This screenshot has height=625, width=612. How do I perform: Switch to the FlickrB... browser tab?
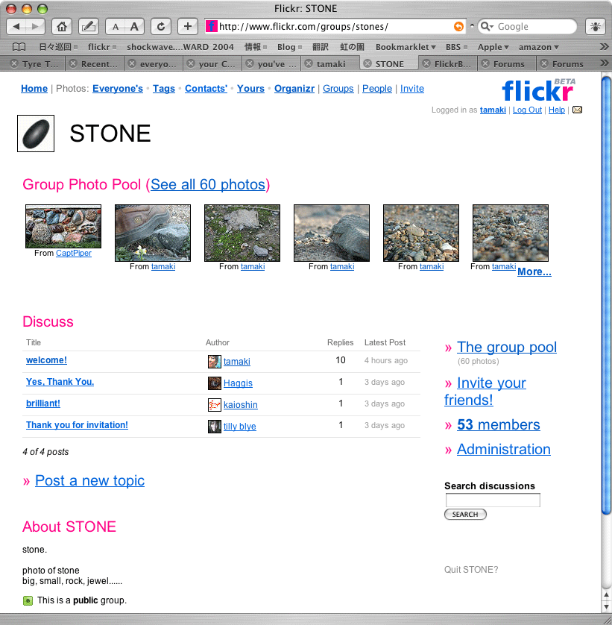[452, 64]
